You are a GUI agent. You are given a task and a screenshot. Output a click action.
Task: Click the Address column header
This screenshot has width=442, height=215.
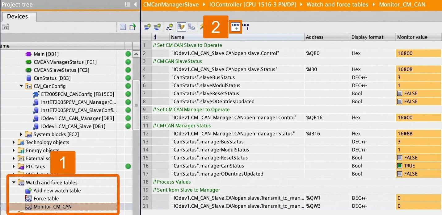point(327,37)
